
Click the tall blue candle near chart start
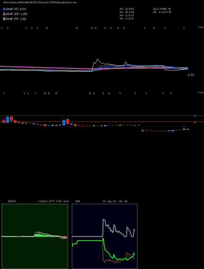pos(8,119)
